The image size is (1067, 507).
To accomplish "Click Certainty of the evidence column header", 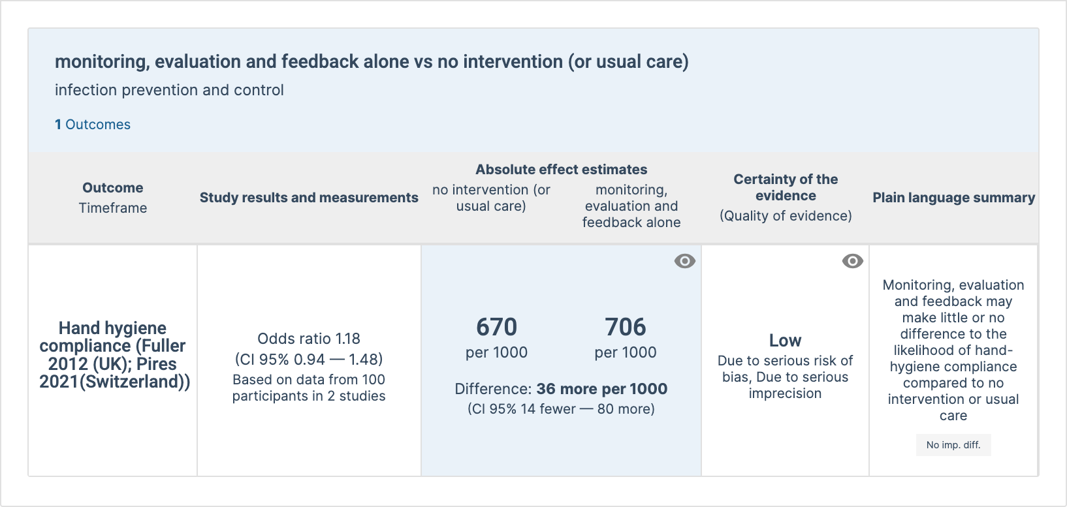I will pyautogui.click(x=785, y=187).
